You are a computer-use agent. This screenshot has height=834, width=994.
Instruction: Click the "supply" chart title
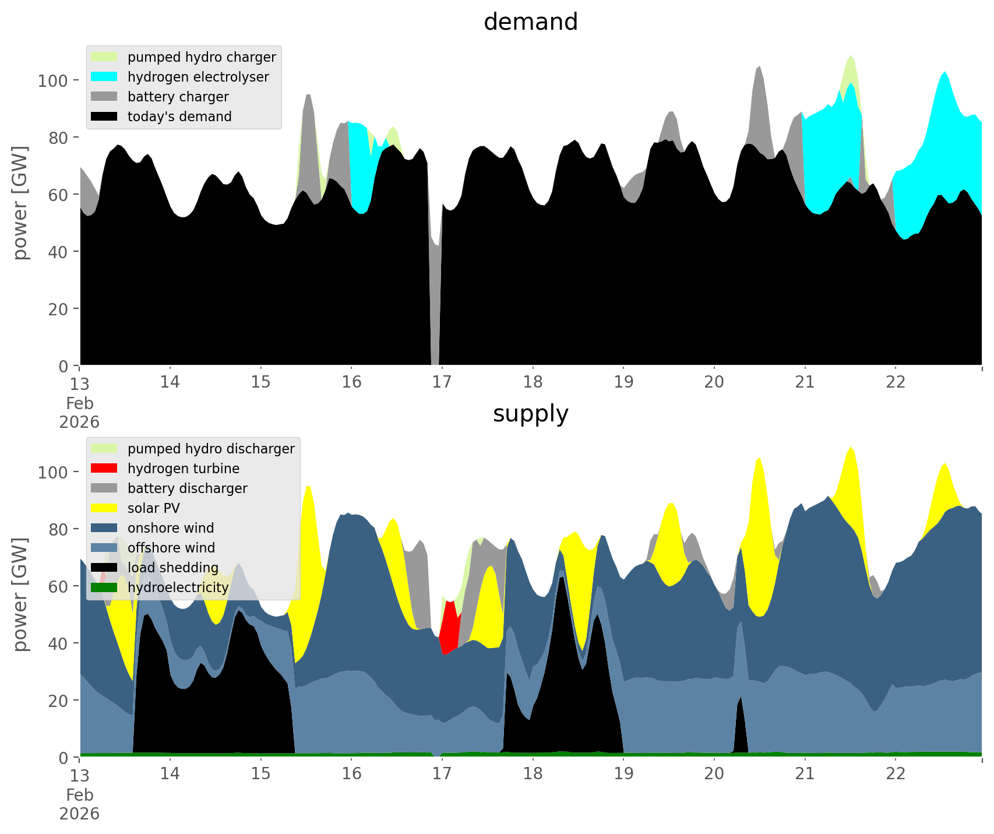click(x=530, y=414)
